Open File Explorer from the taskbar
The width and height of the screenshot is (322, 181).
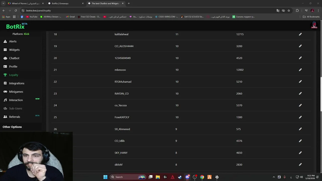(158, 177)
